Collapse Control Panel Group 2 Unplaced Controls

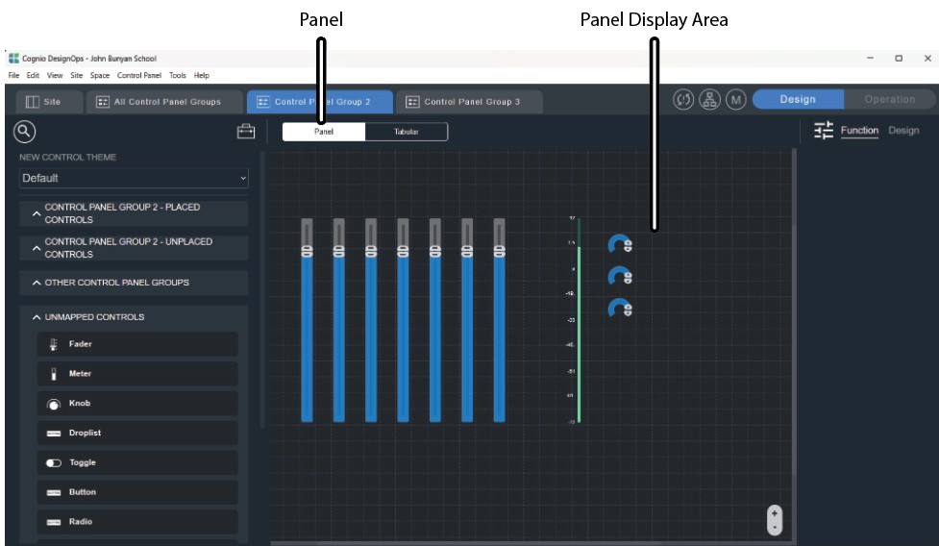pos(37,248)
